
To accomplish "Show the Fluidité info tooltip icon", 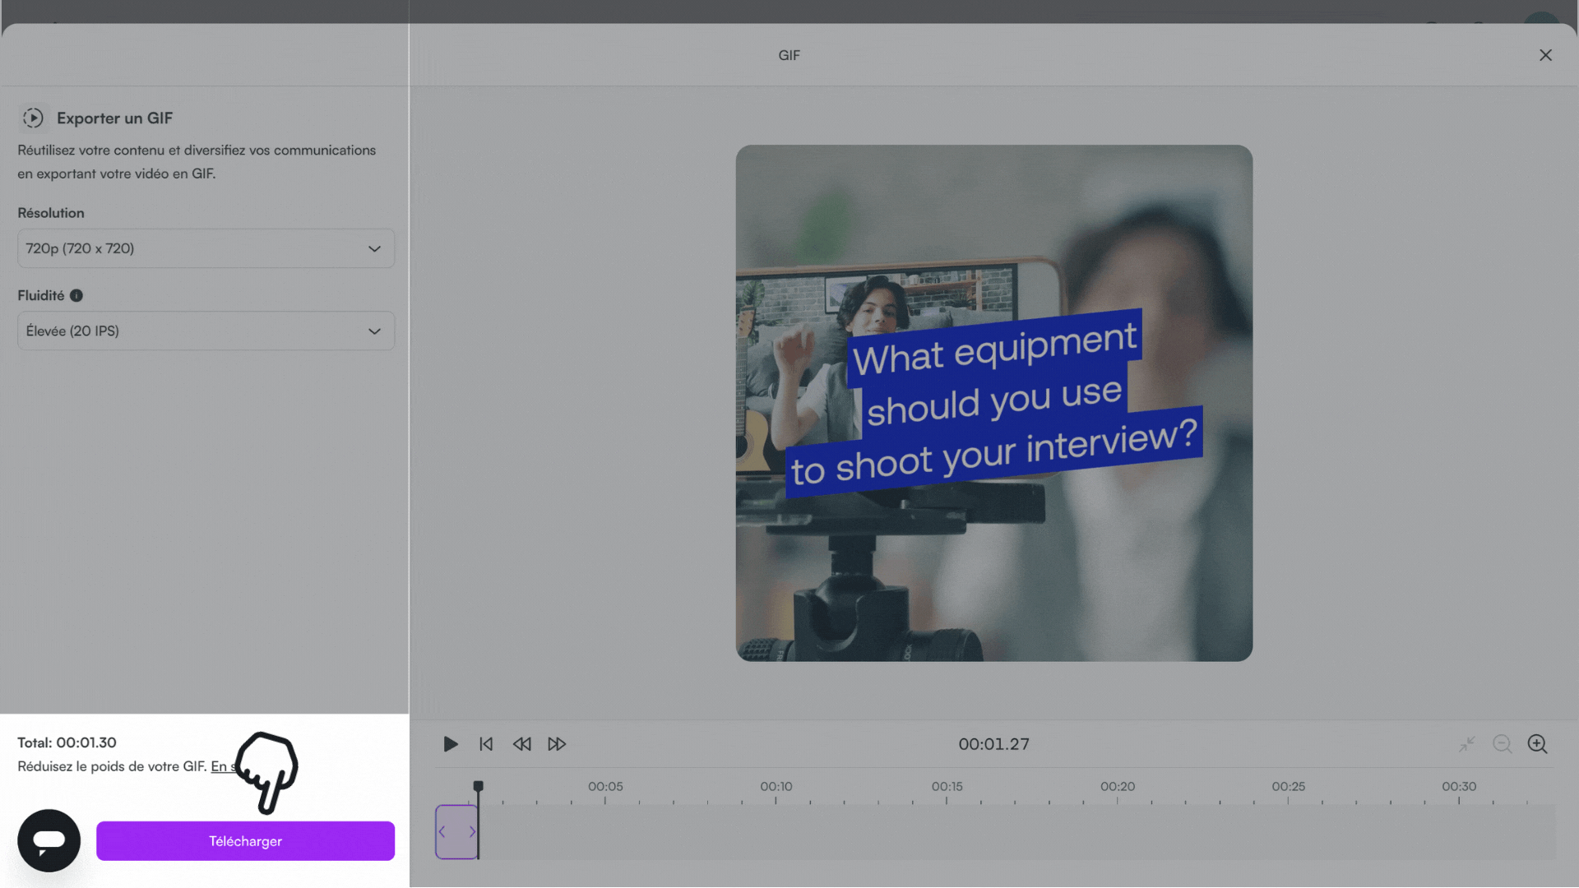I will (x=76, y=296).
